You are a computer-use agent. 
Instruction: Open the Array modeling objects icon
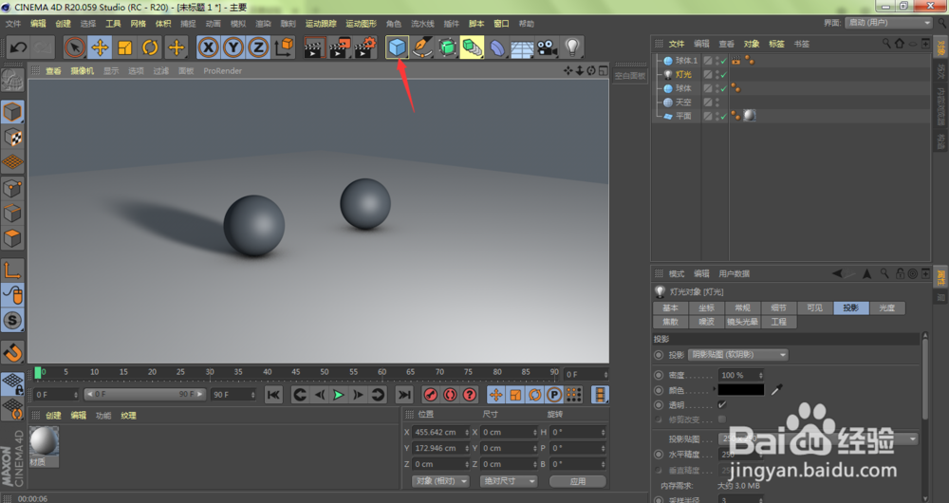point(472,47)
